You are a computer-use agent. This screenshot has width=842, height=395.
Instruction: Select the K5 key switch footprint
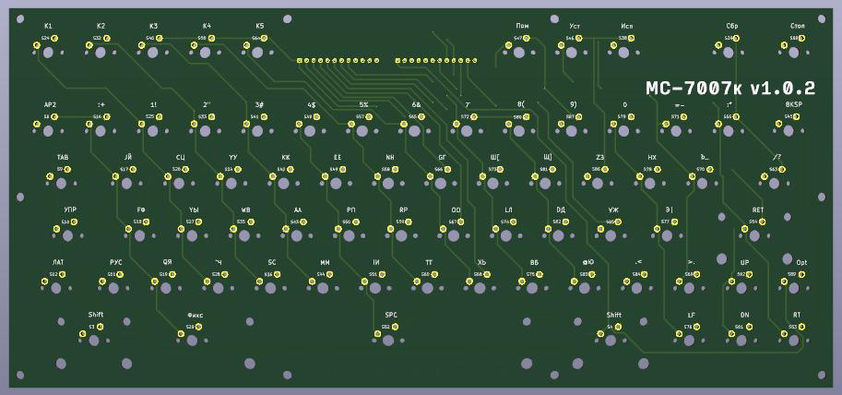(259, 53)
